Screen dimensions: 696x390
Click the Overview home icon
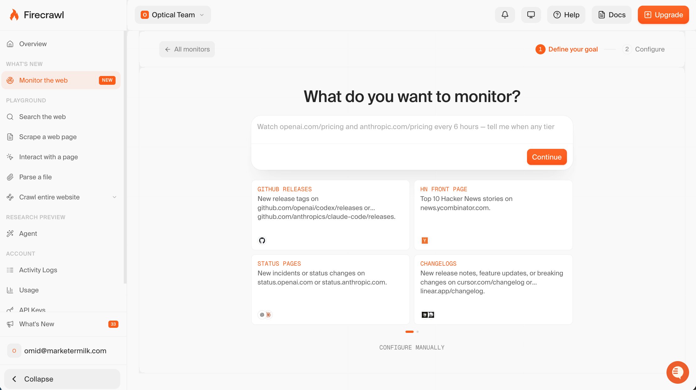tap(10, 44)
